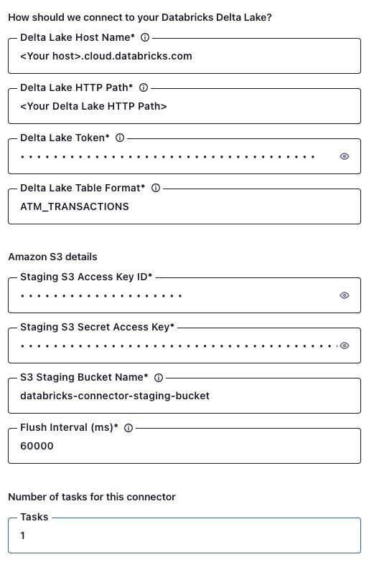Focus the Delta Lake HTTP Path field
The image size is (374, 567).
(x=184, y=106)
